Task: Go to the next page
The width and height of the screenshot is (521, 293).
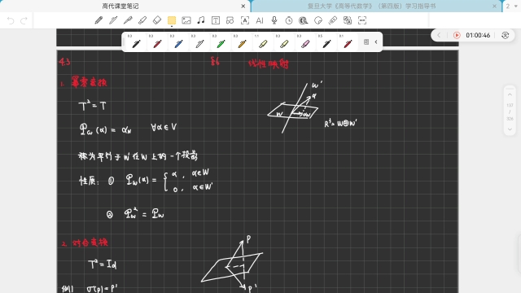Action: click(x=510, y=129)
